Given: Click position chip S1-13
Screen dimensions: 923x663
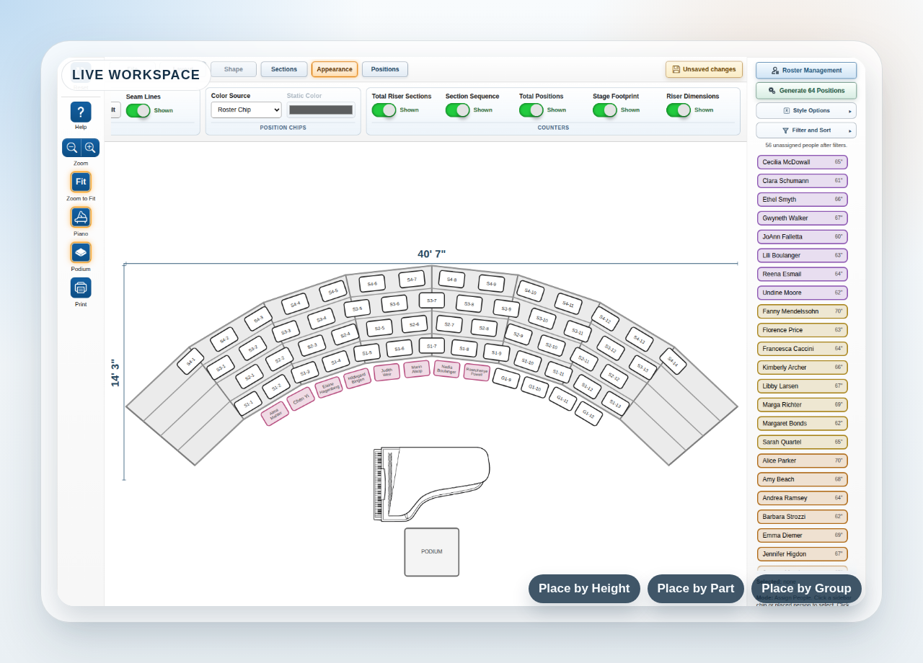Looking at the screenshot, I should click(615, 404).
